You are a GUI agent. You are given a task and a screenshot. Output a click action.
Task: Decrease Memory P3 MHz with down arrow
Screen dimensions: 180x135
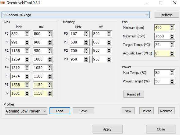click(86, 61)
